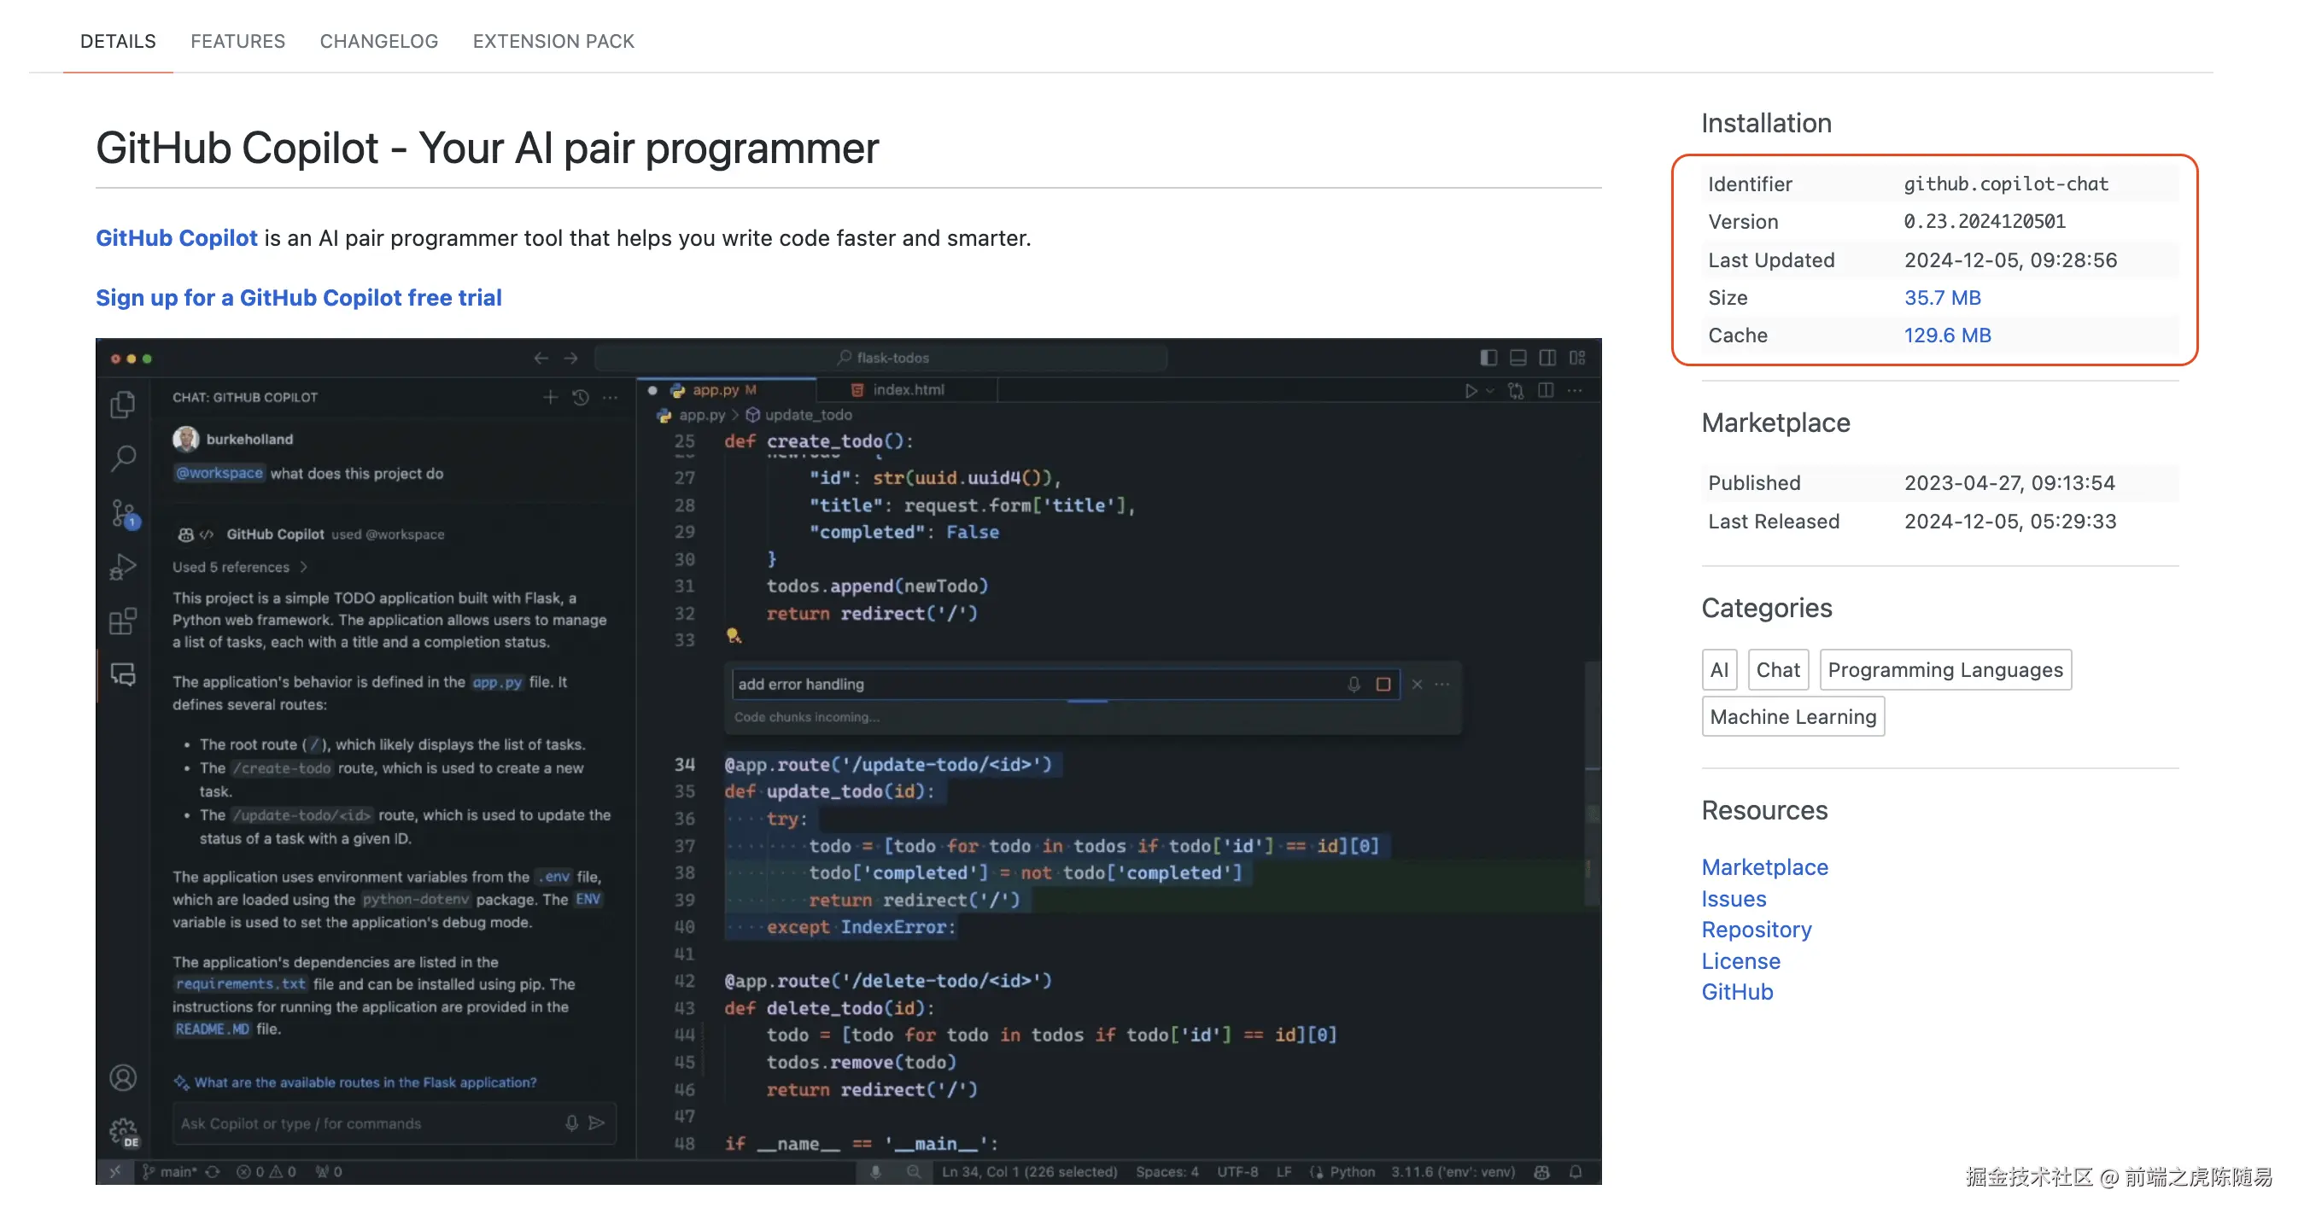Click the Accounts profile icon

pyautogui.click(x=124, y=1079)
